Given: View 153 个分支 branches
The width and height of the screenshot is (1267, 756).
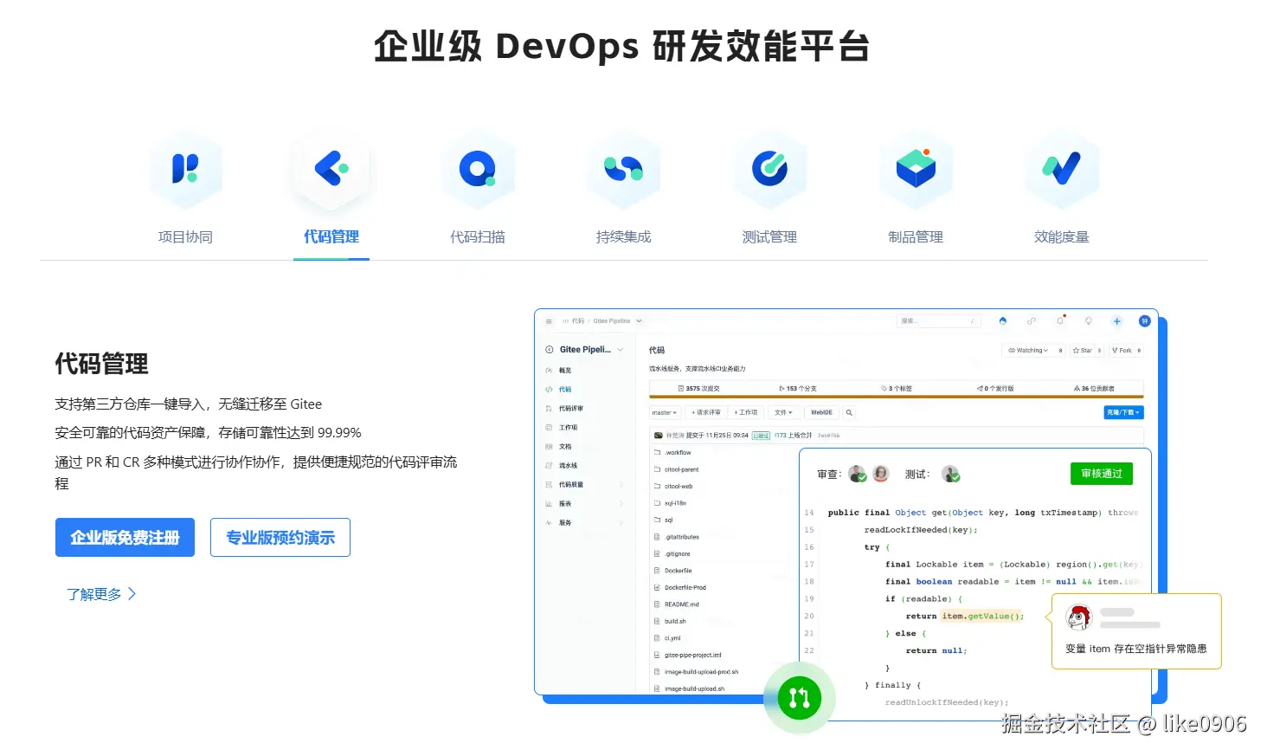Looking at the screenshot, I should 798,389.
